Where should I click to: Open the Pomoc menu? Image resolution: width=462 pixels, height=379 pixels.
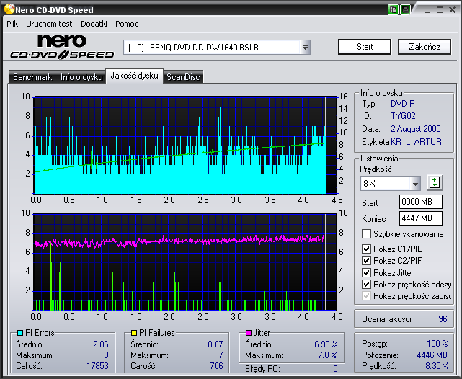[x=126, y=24]
